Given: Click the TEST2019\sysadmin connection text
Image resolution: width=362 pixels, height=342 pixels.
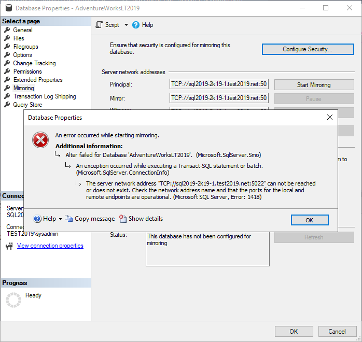Looking at the screenshot, I should (x=33, y=234).
